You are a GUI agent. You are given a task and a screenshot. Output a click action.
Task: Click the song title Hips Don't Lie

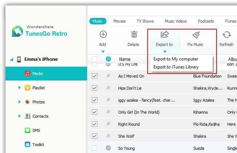130,88
